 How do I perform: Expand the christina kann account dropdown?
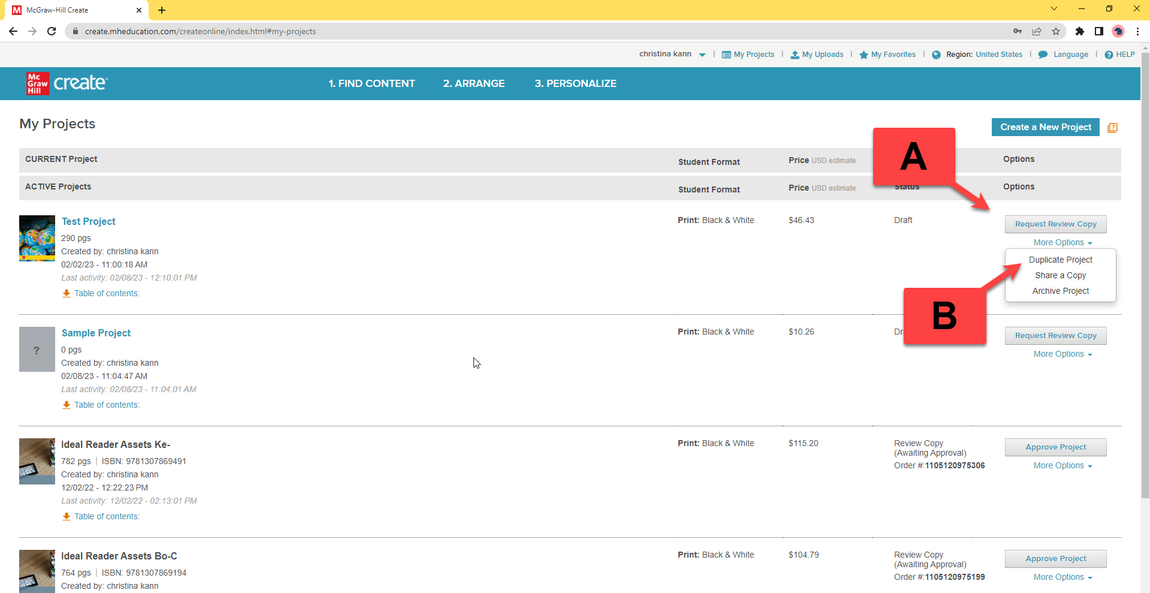pyautogui.click(x=702, y=55)
